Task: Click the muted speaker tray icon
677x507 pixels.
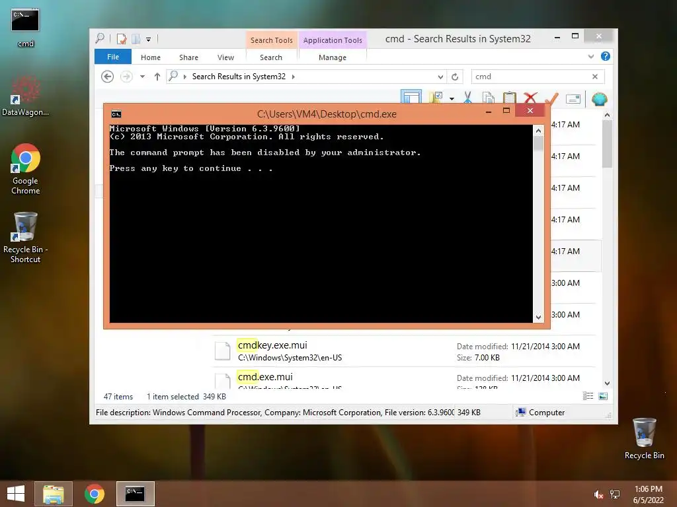Action: click(598, 494)
